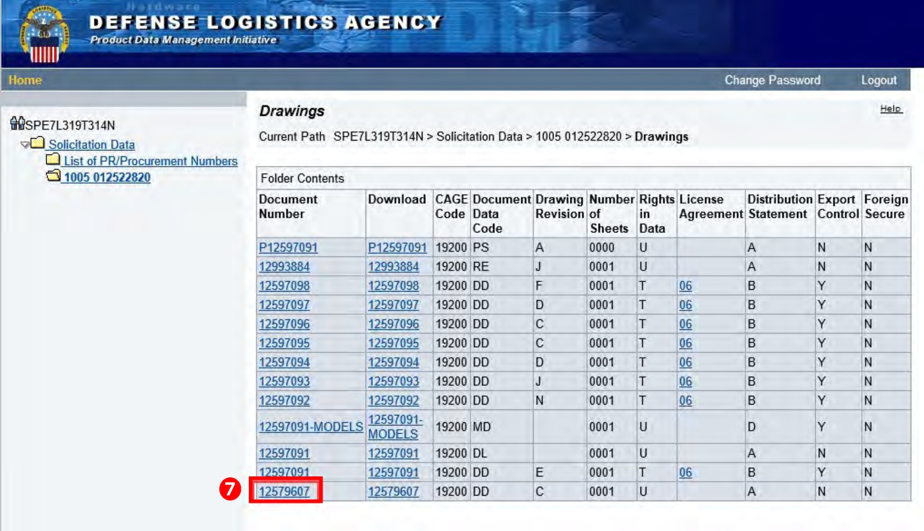
Task: Open document number 12597098
Action: point(284,286)
